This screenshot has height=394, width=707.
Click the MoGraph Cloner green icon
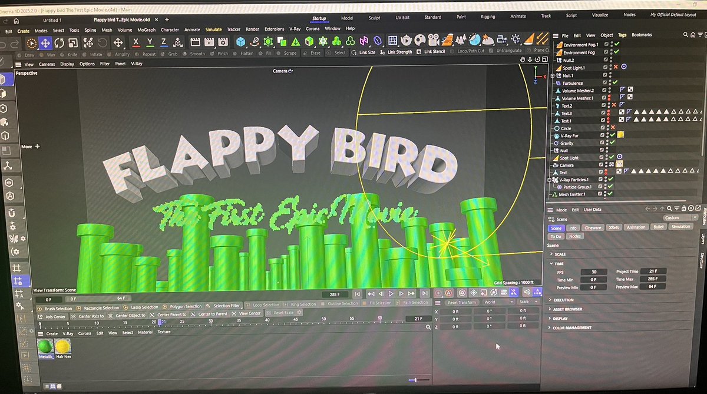click(323, 41)
